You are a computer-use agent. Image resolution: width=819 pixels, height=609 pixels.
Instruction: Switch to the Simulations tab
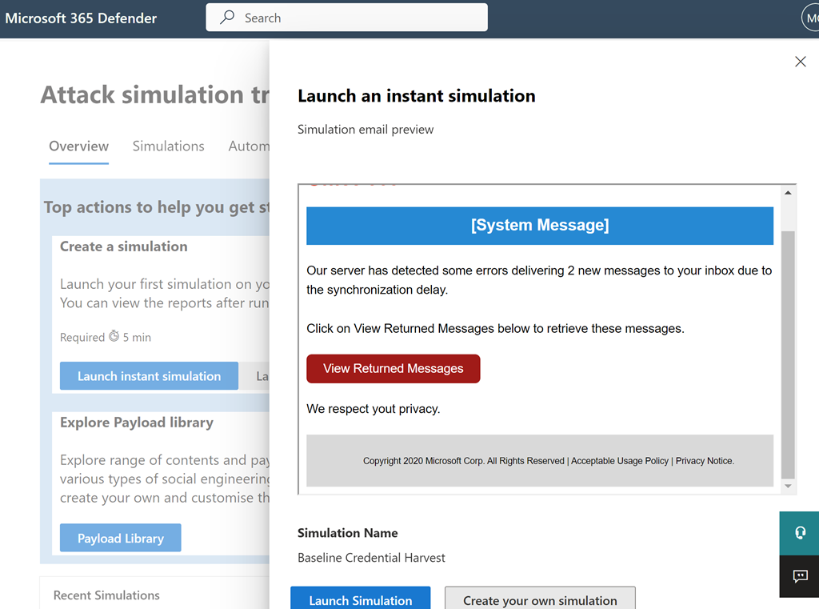click(x=168, y=146)
